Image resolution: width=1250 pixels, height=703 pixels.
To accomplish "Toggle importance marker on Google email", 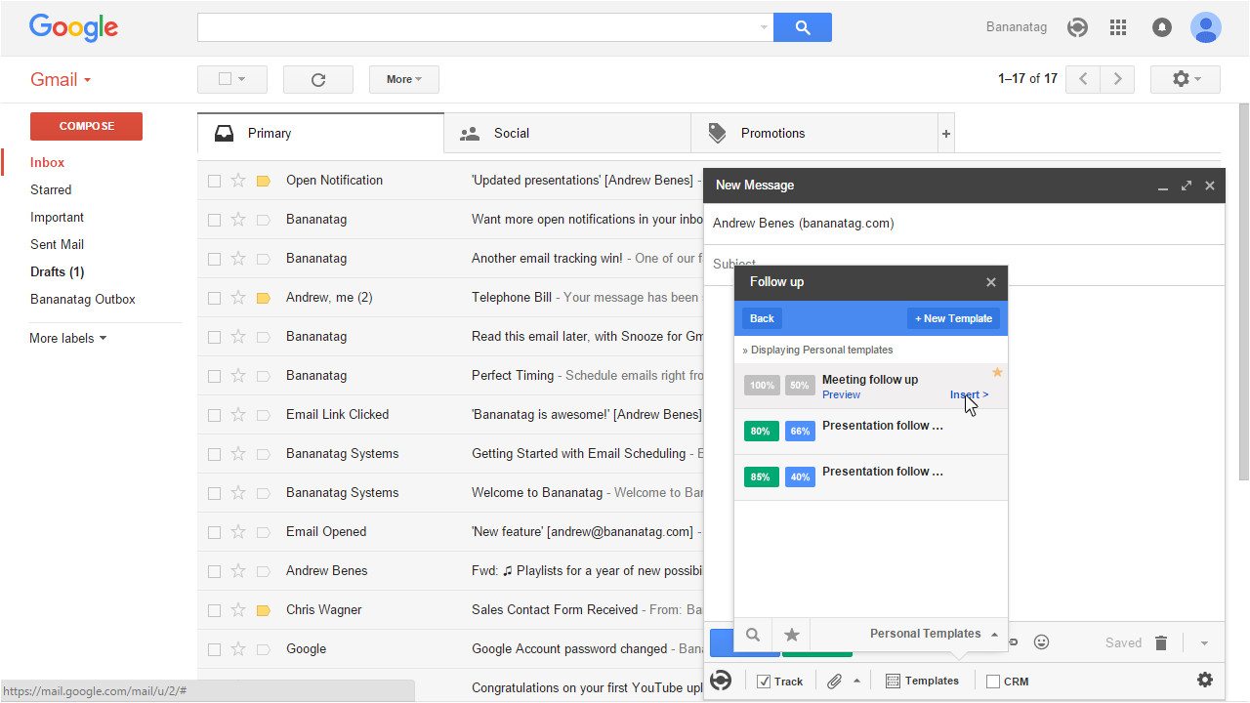I will [263, 649].
